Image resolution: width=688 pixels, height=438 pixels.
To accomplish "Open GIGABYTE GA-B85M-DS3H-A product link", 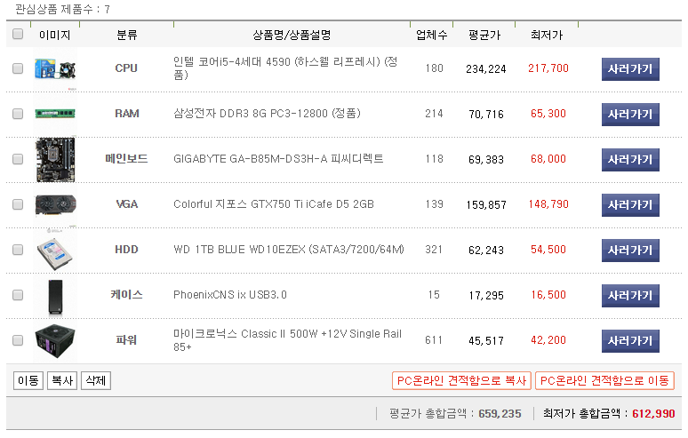I will point(278,159).
